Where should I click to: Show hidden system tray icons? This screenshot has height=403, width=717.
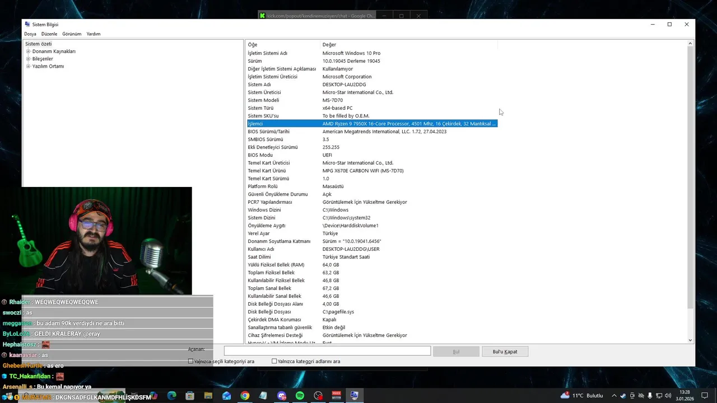[x=614, y=396]
